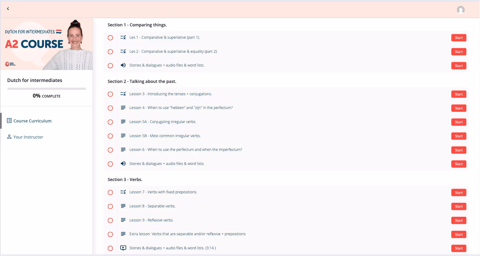Click the quiz icon beside Les 1
480x256 pixels.
tap(123, 37)
